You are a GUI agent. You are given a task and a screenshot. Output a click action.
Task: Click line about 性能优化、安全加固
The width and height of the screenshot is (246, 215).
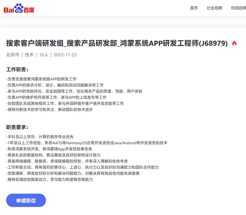click(x=74, y=91)
